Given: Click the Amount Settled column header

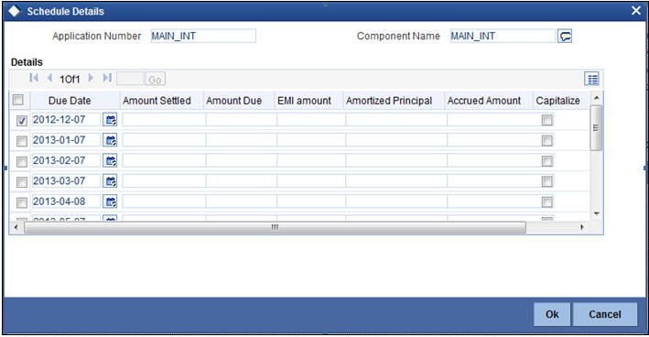Looking at the screenshot, I should (157, 101).
